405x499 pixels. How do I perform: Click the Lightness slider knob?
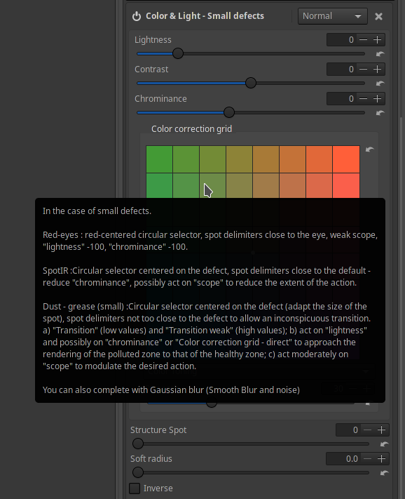178,53
